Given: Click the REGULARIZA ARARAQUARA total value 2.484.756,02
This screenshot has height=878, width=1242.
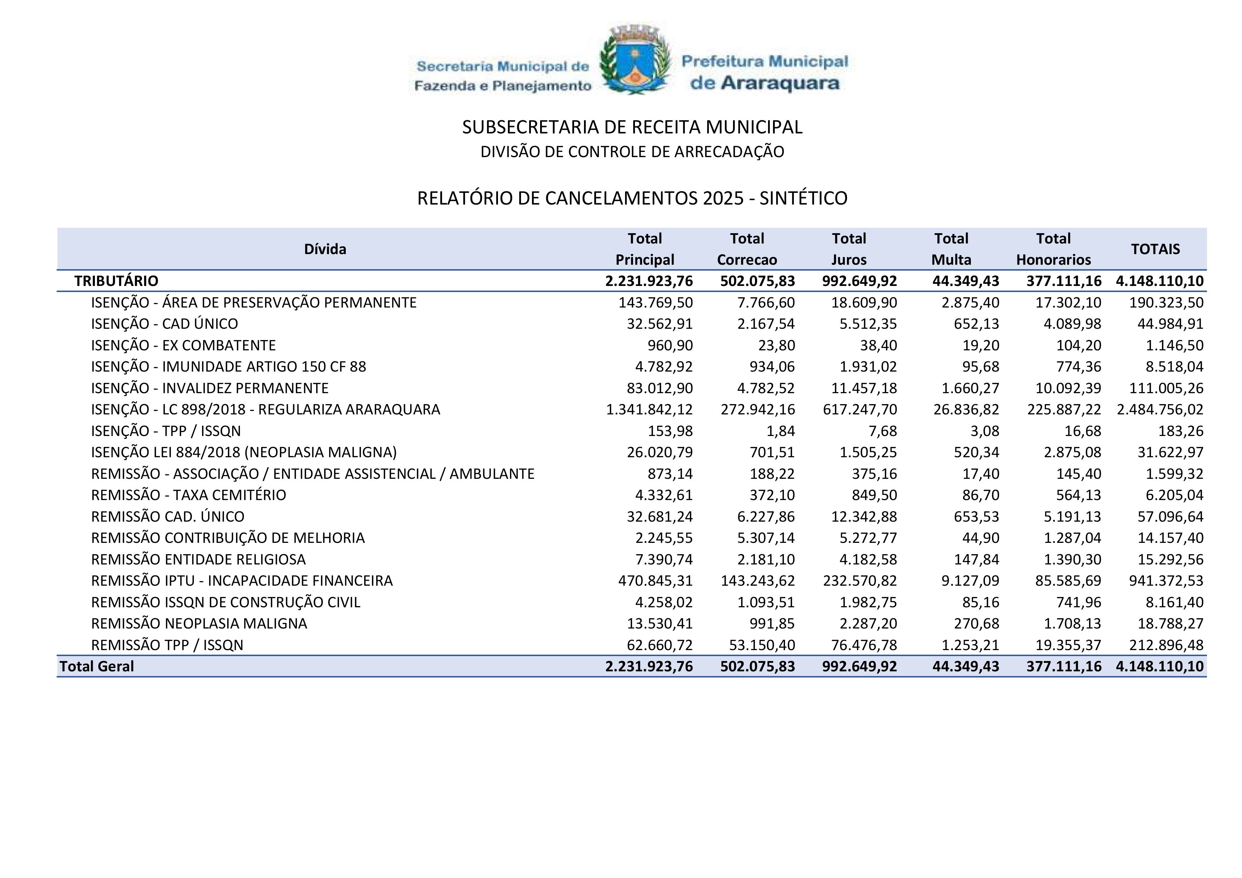Looking at the screenshot, I should (x=1160, y=409).
